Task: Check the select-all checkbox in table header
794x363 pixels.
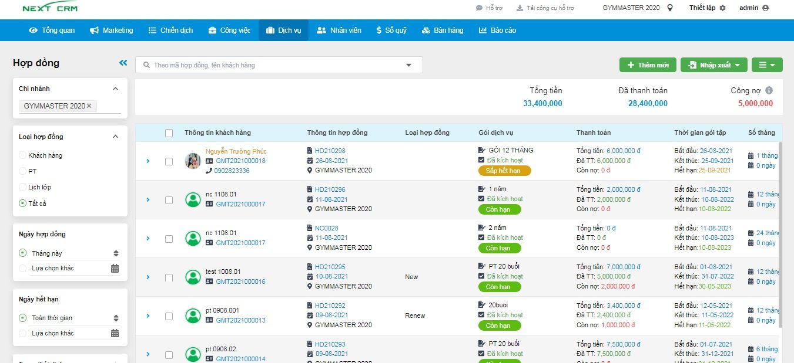Action: tap(169, 133)
